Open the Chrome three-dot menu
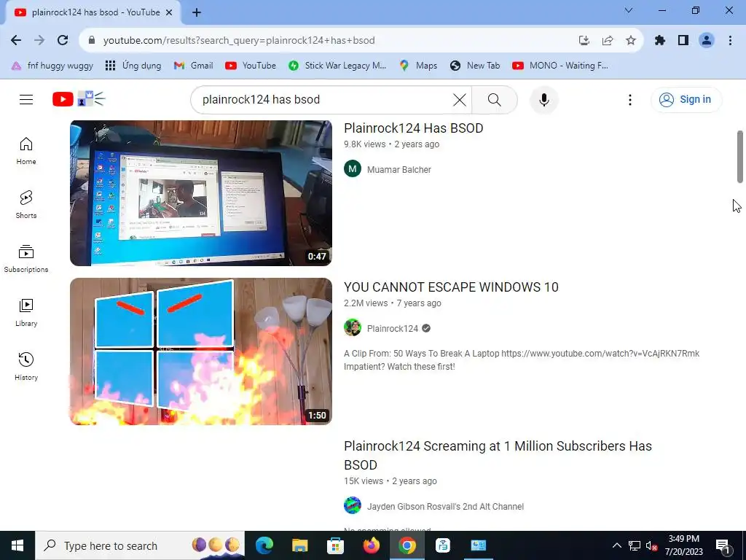The width and height of the screenshot is (746, 560). tap(730, 41)
